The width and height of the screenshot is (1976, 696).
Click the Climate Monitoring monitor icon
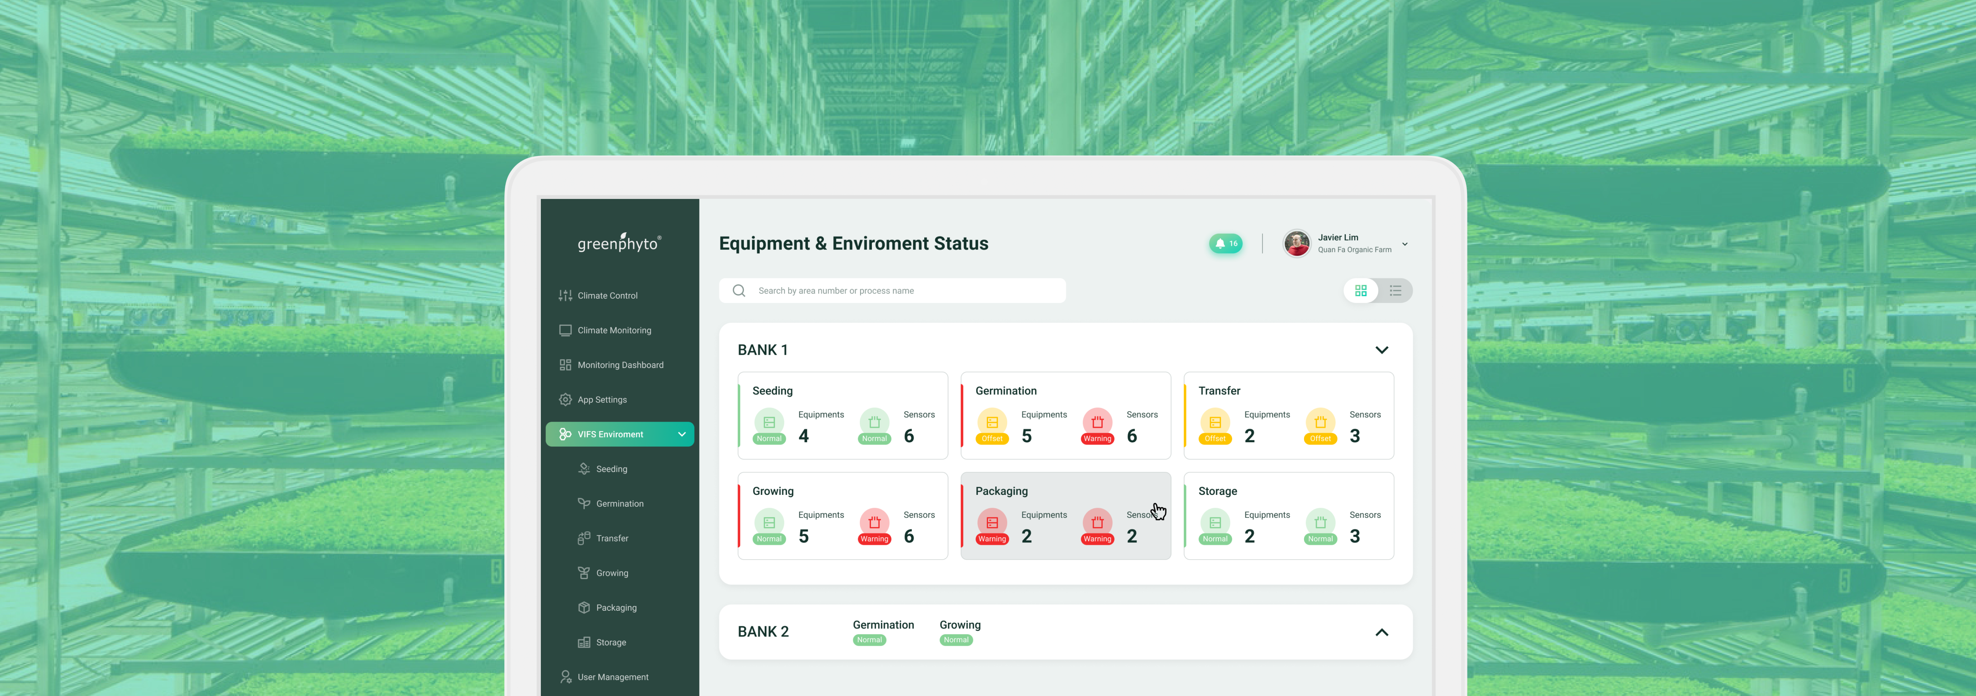[x=565, y=330]
